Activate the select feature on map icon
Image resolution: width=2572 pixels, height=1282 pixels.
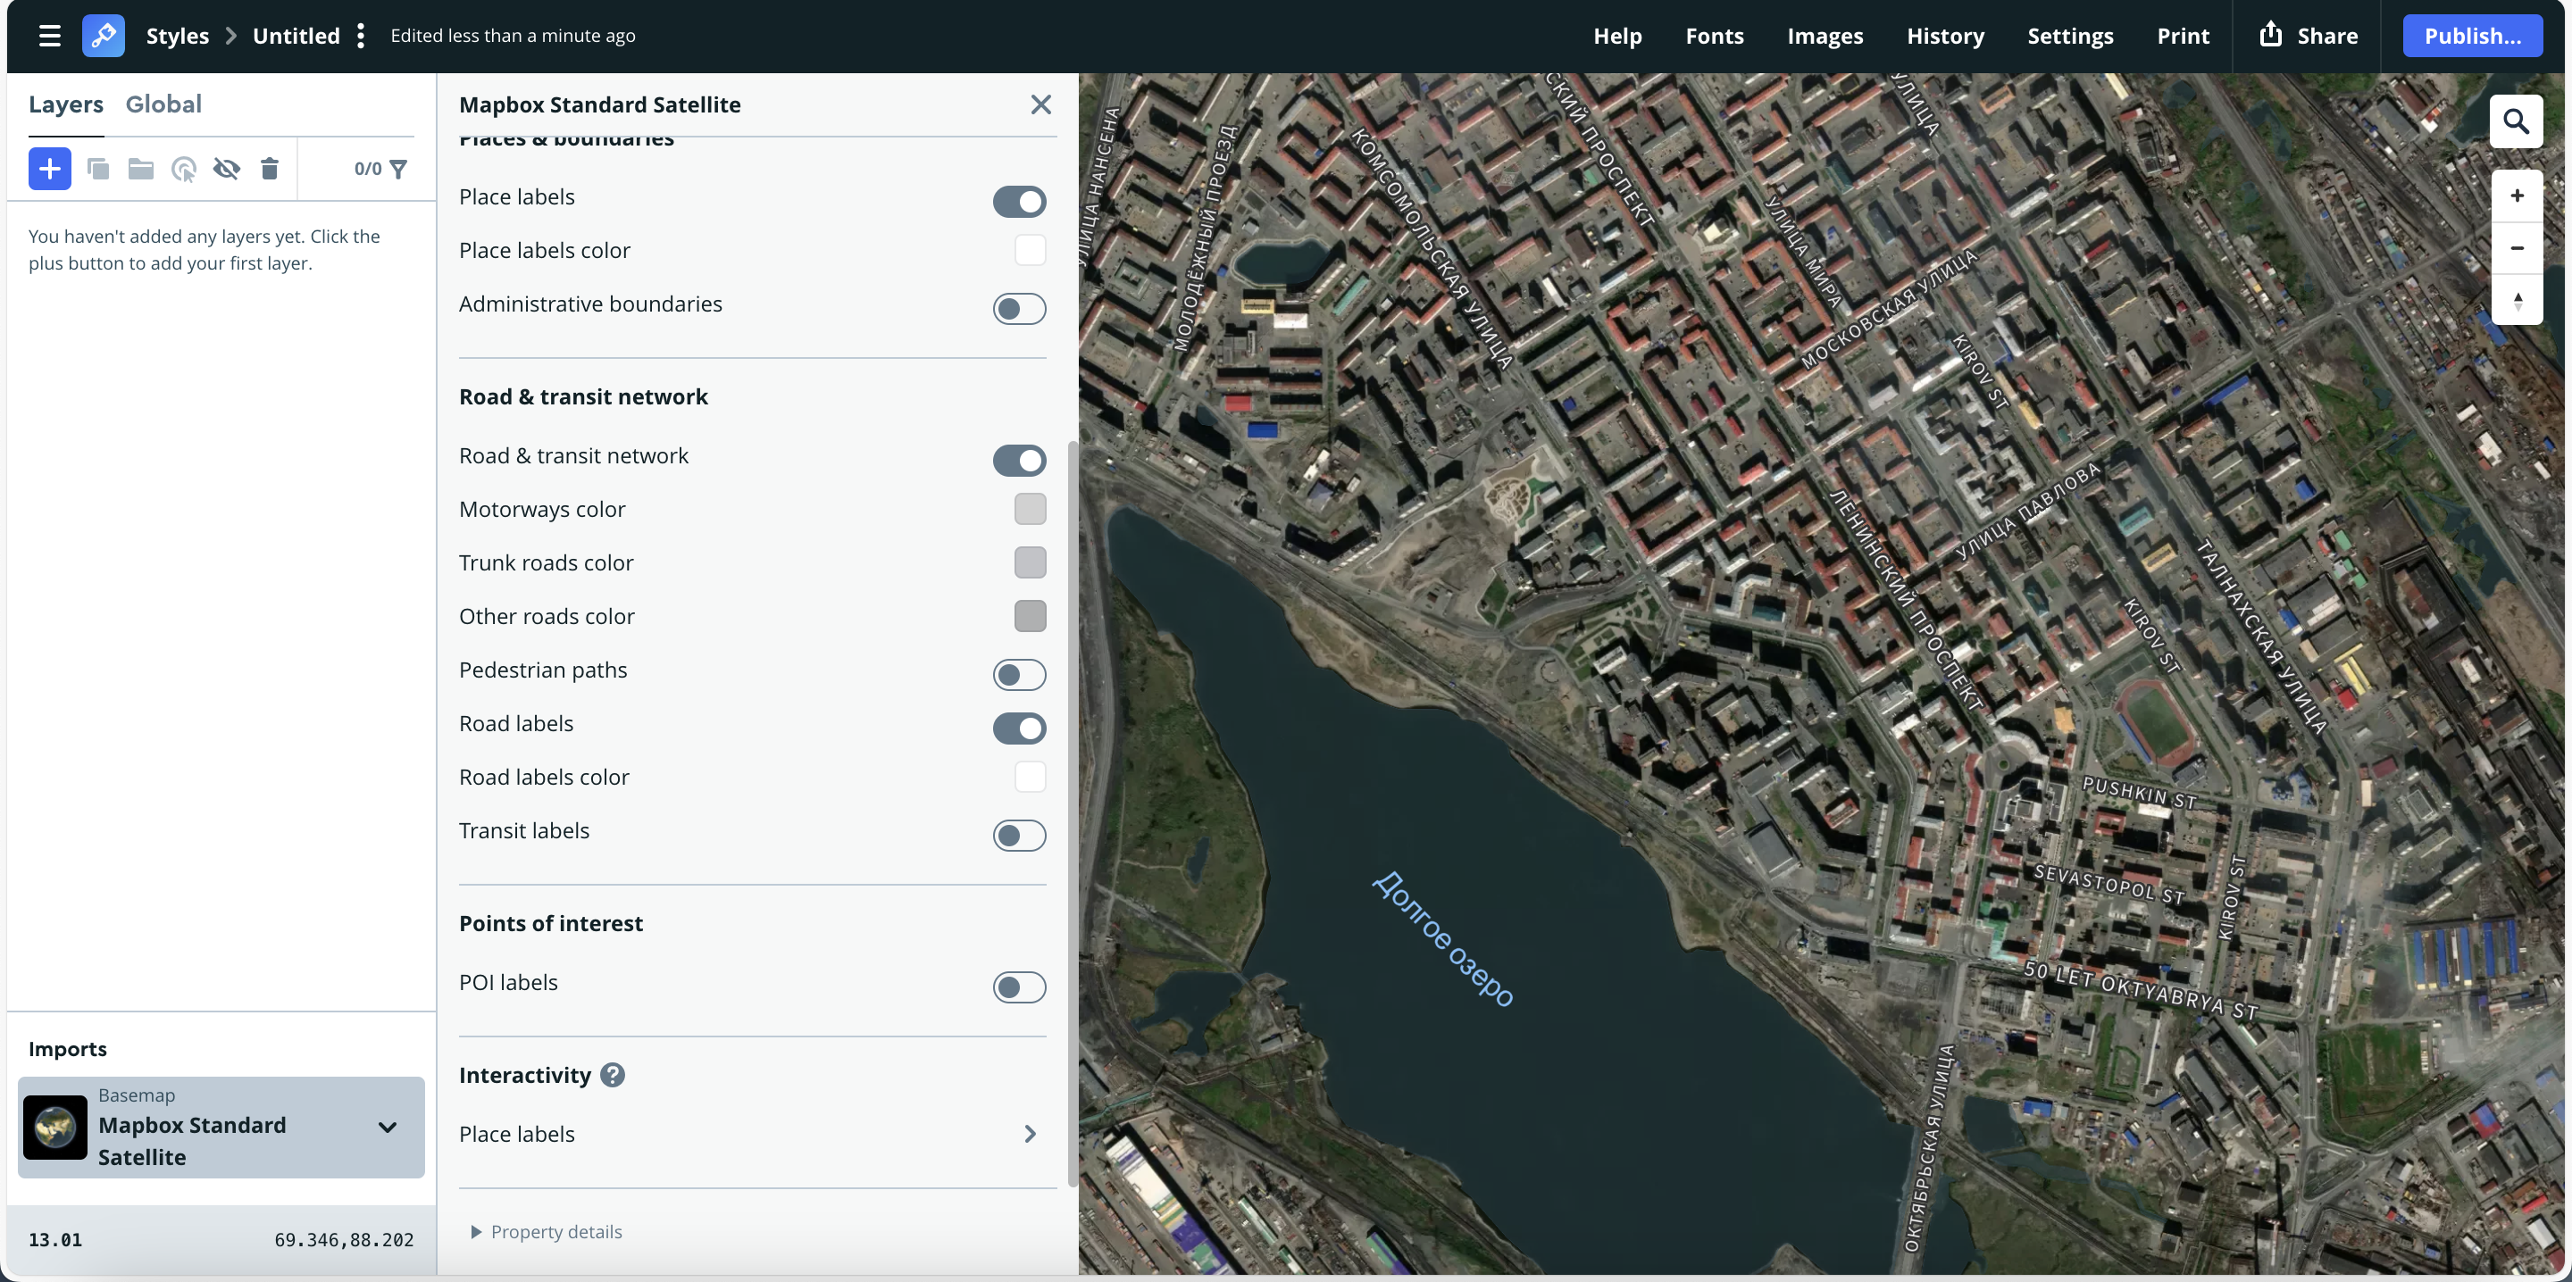(x=183, y=169)
